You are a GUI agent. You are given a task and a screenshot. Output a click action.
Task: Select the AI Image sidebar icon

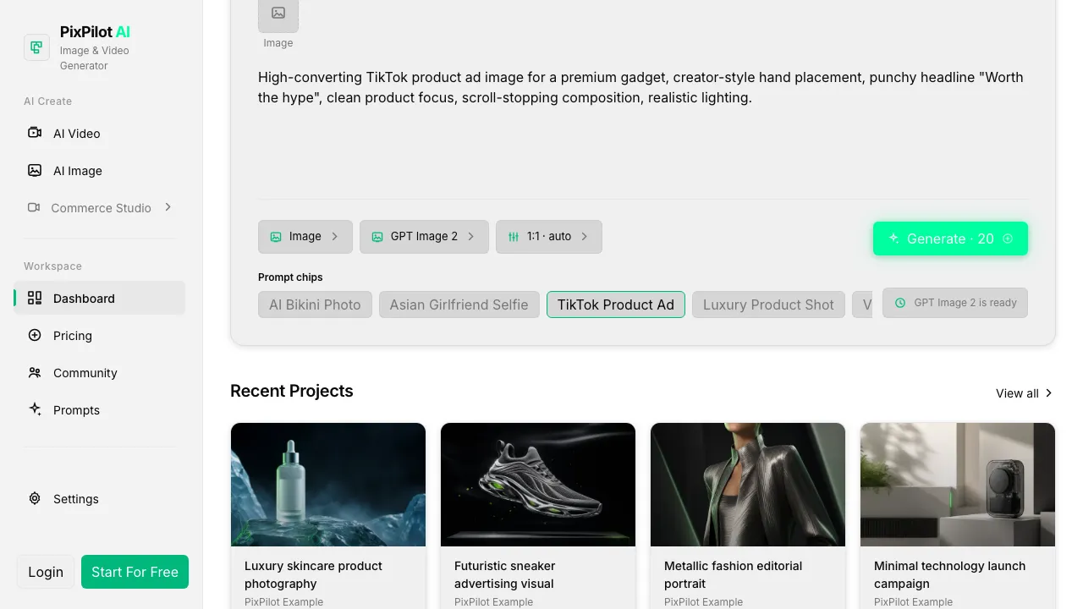(35, 170)
